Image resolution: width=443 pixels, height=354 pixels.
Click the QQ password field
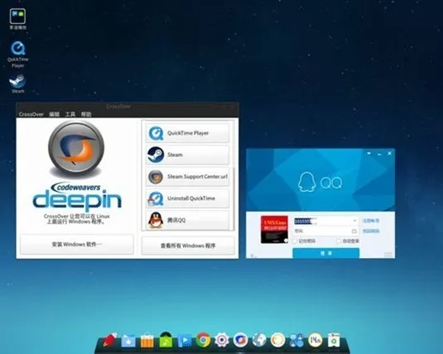[325, 231]
